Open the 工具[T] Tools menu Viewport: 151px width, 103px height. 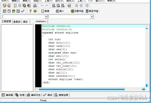pyautogui.click(x=81, y=1)
